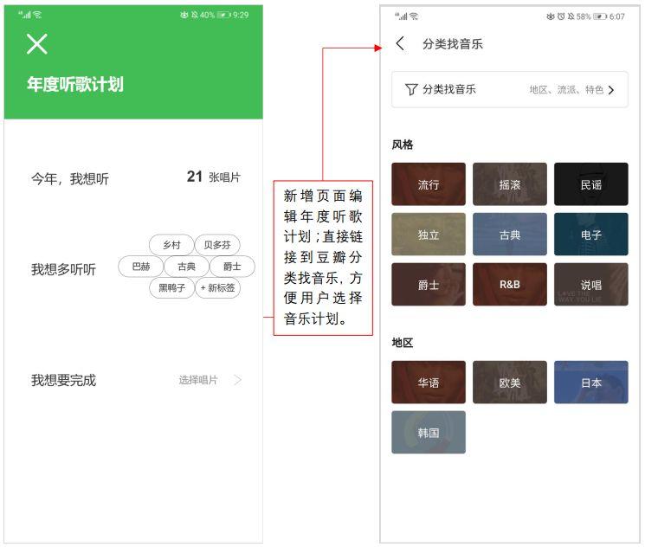645x547 pixels.
Task: Tap the 张唱片 unit label
Action: 224,177
